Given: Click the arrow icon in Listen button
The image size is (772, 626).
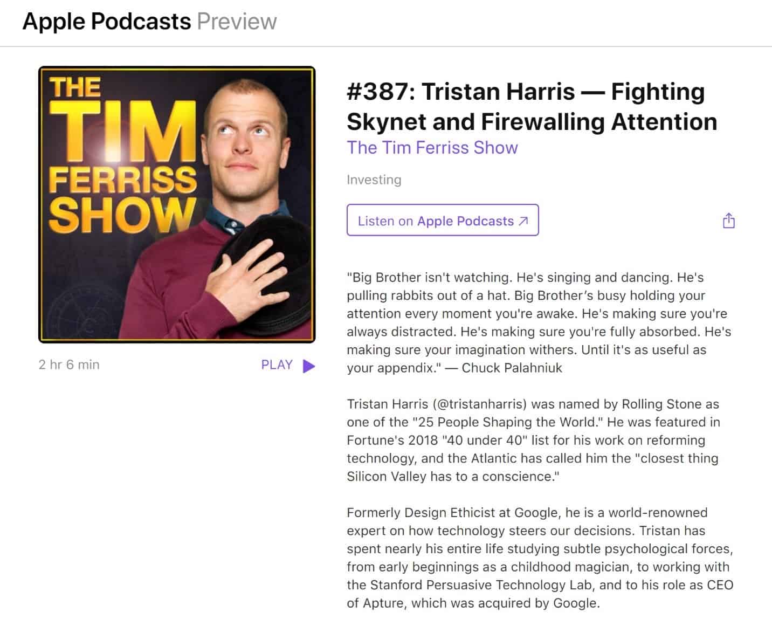Looking at the screenshot, I should [523, 221].
